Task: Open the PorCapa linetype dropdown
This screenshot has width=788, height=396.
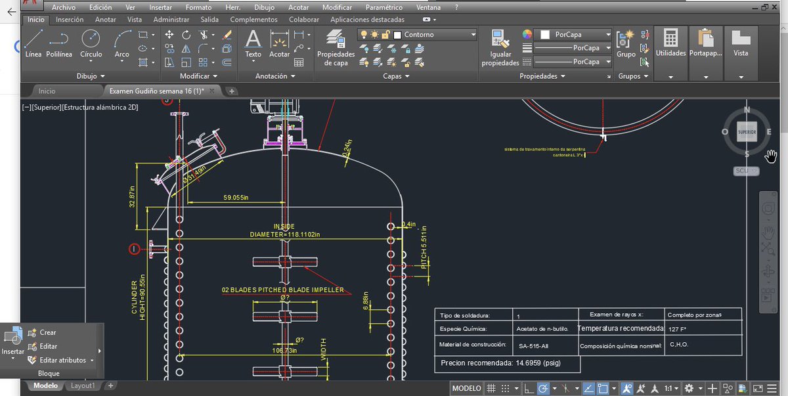Action: pos(609,62)
